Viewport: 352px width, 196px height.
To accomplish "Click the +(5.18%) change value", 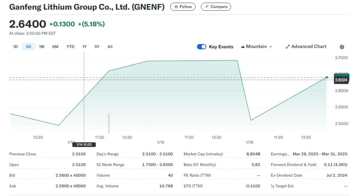I will click(91, 24).
